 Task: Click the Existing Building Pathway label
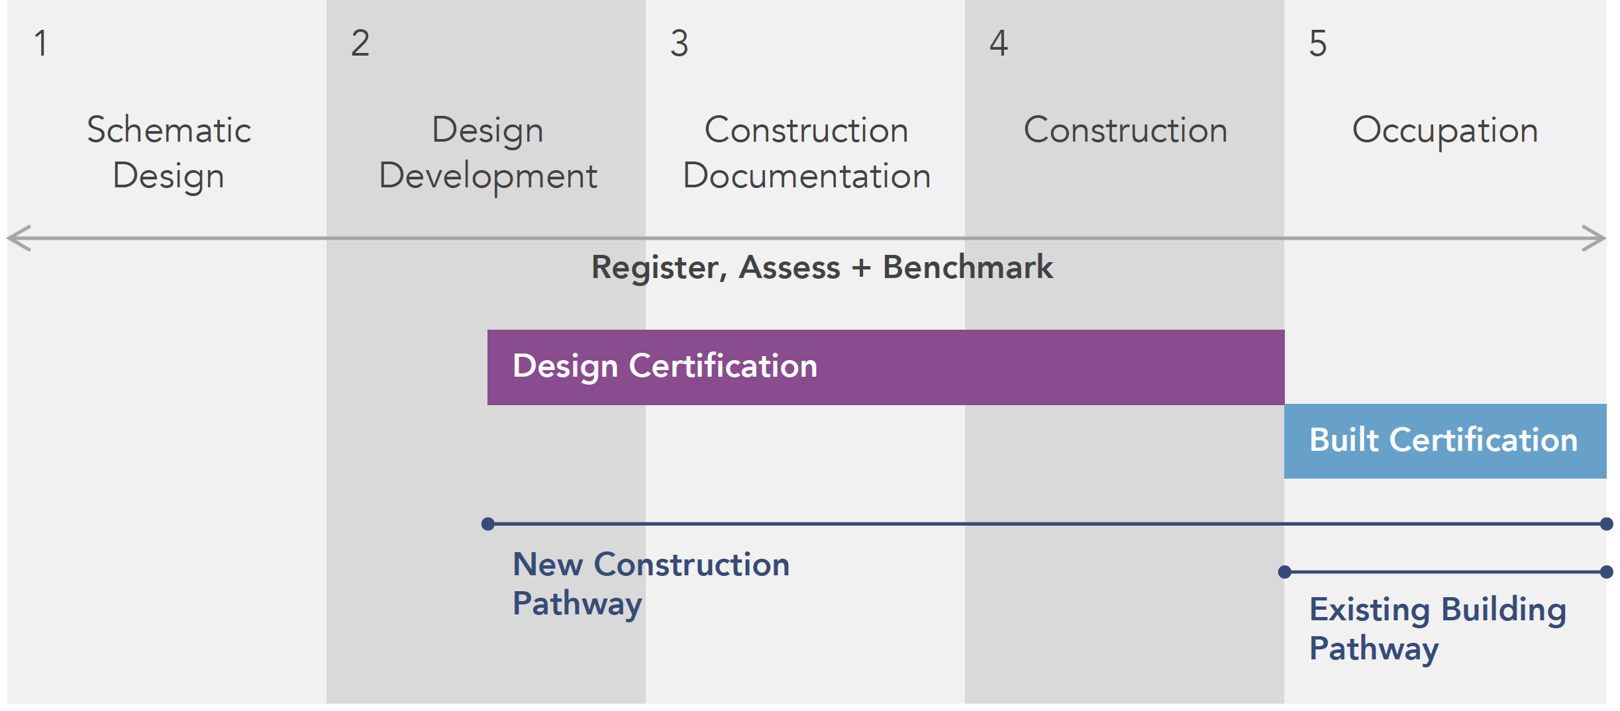(1438, 629)
